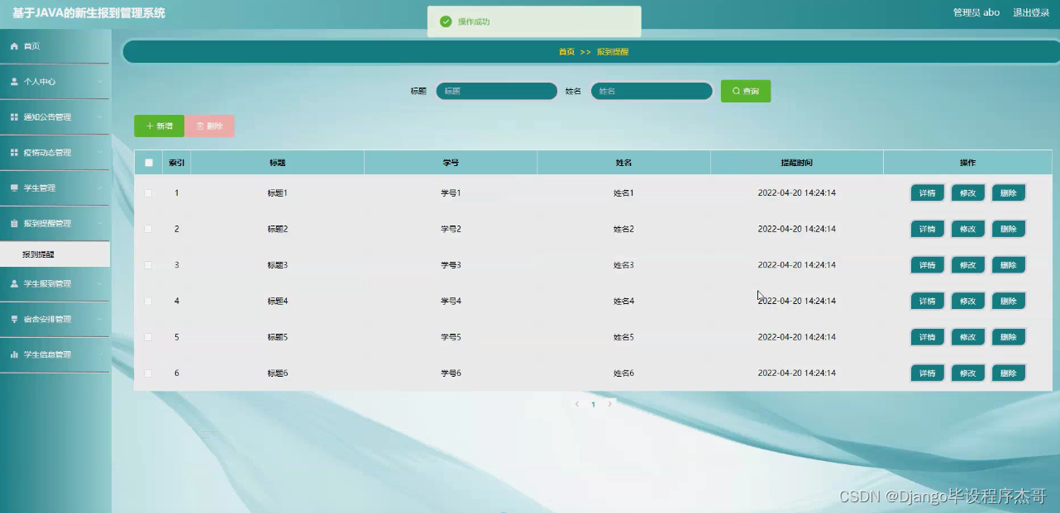Viewport: 1060px width, 513px height.
Task: Click 退出登录 to log out
Action: pyautogui.click(x=1031, y=12)
